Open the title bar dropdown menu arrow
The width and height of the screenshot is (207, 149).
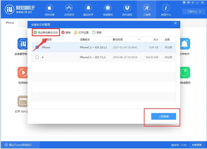pos(193,3)
